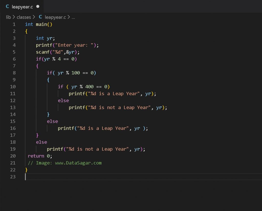Select the leapyear.c editor tab

click(x=22, y=6)
